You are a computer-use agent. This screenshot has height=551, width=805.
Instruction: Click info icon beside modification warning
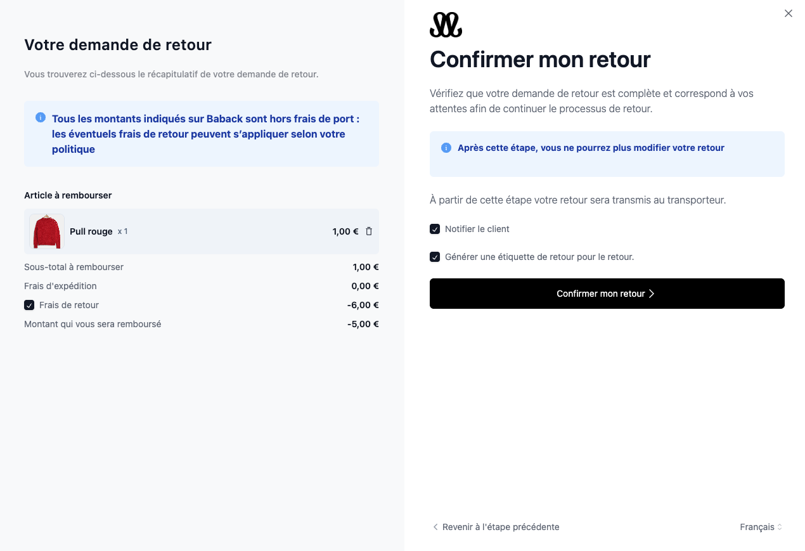(x=446, y=148)
